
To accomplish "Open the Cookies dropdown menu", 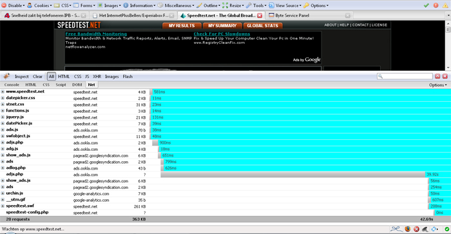I will point(39,5).
